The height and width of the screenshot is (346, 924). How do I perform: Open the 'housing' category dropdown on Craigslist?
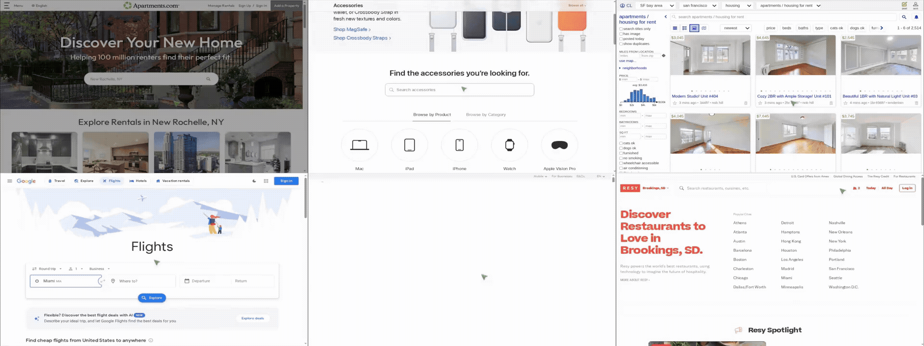738,6
